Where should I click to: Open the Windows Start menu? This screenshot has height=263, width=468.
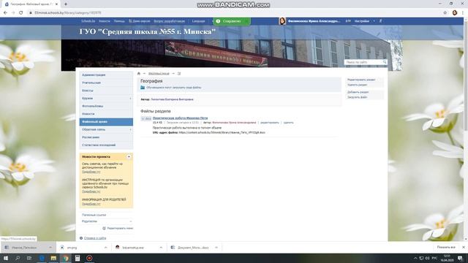pyautogui.click(x=6, y=258)
